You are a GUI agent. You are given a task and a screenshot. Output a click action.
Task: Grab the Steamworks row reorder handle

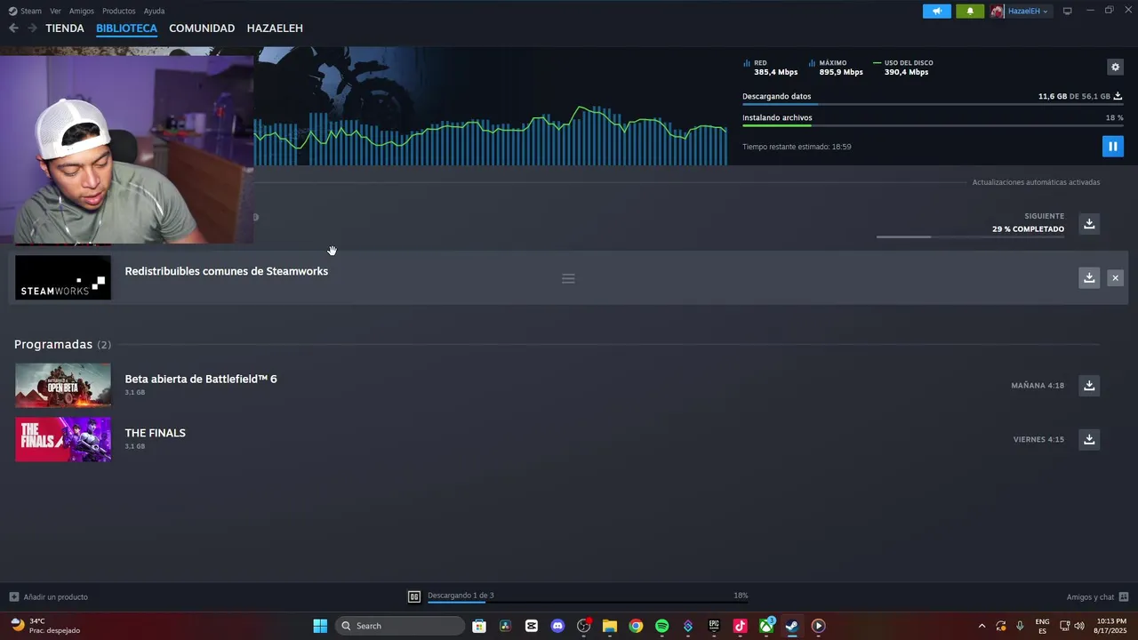[x=568, y=278]
